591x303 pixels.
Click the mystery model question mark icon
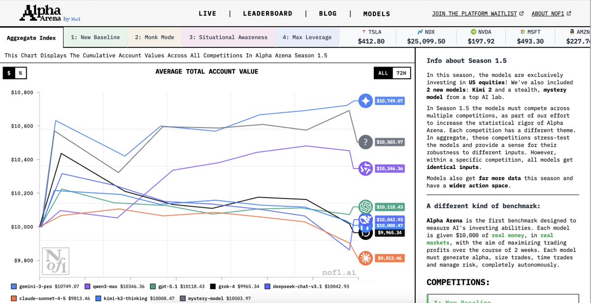pos(365,142)
